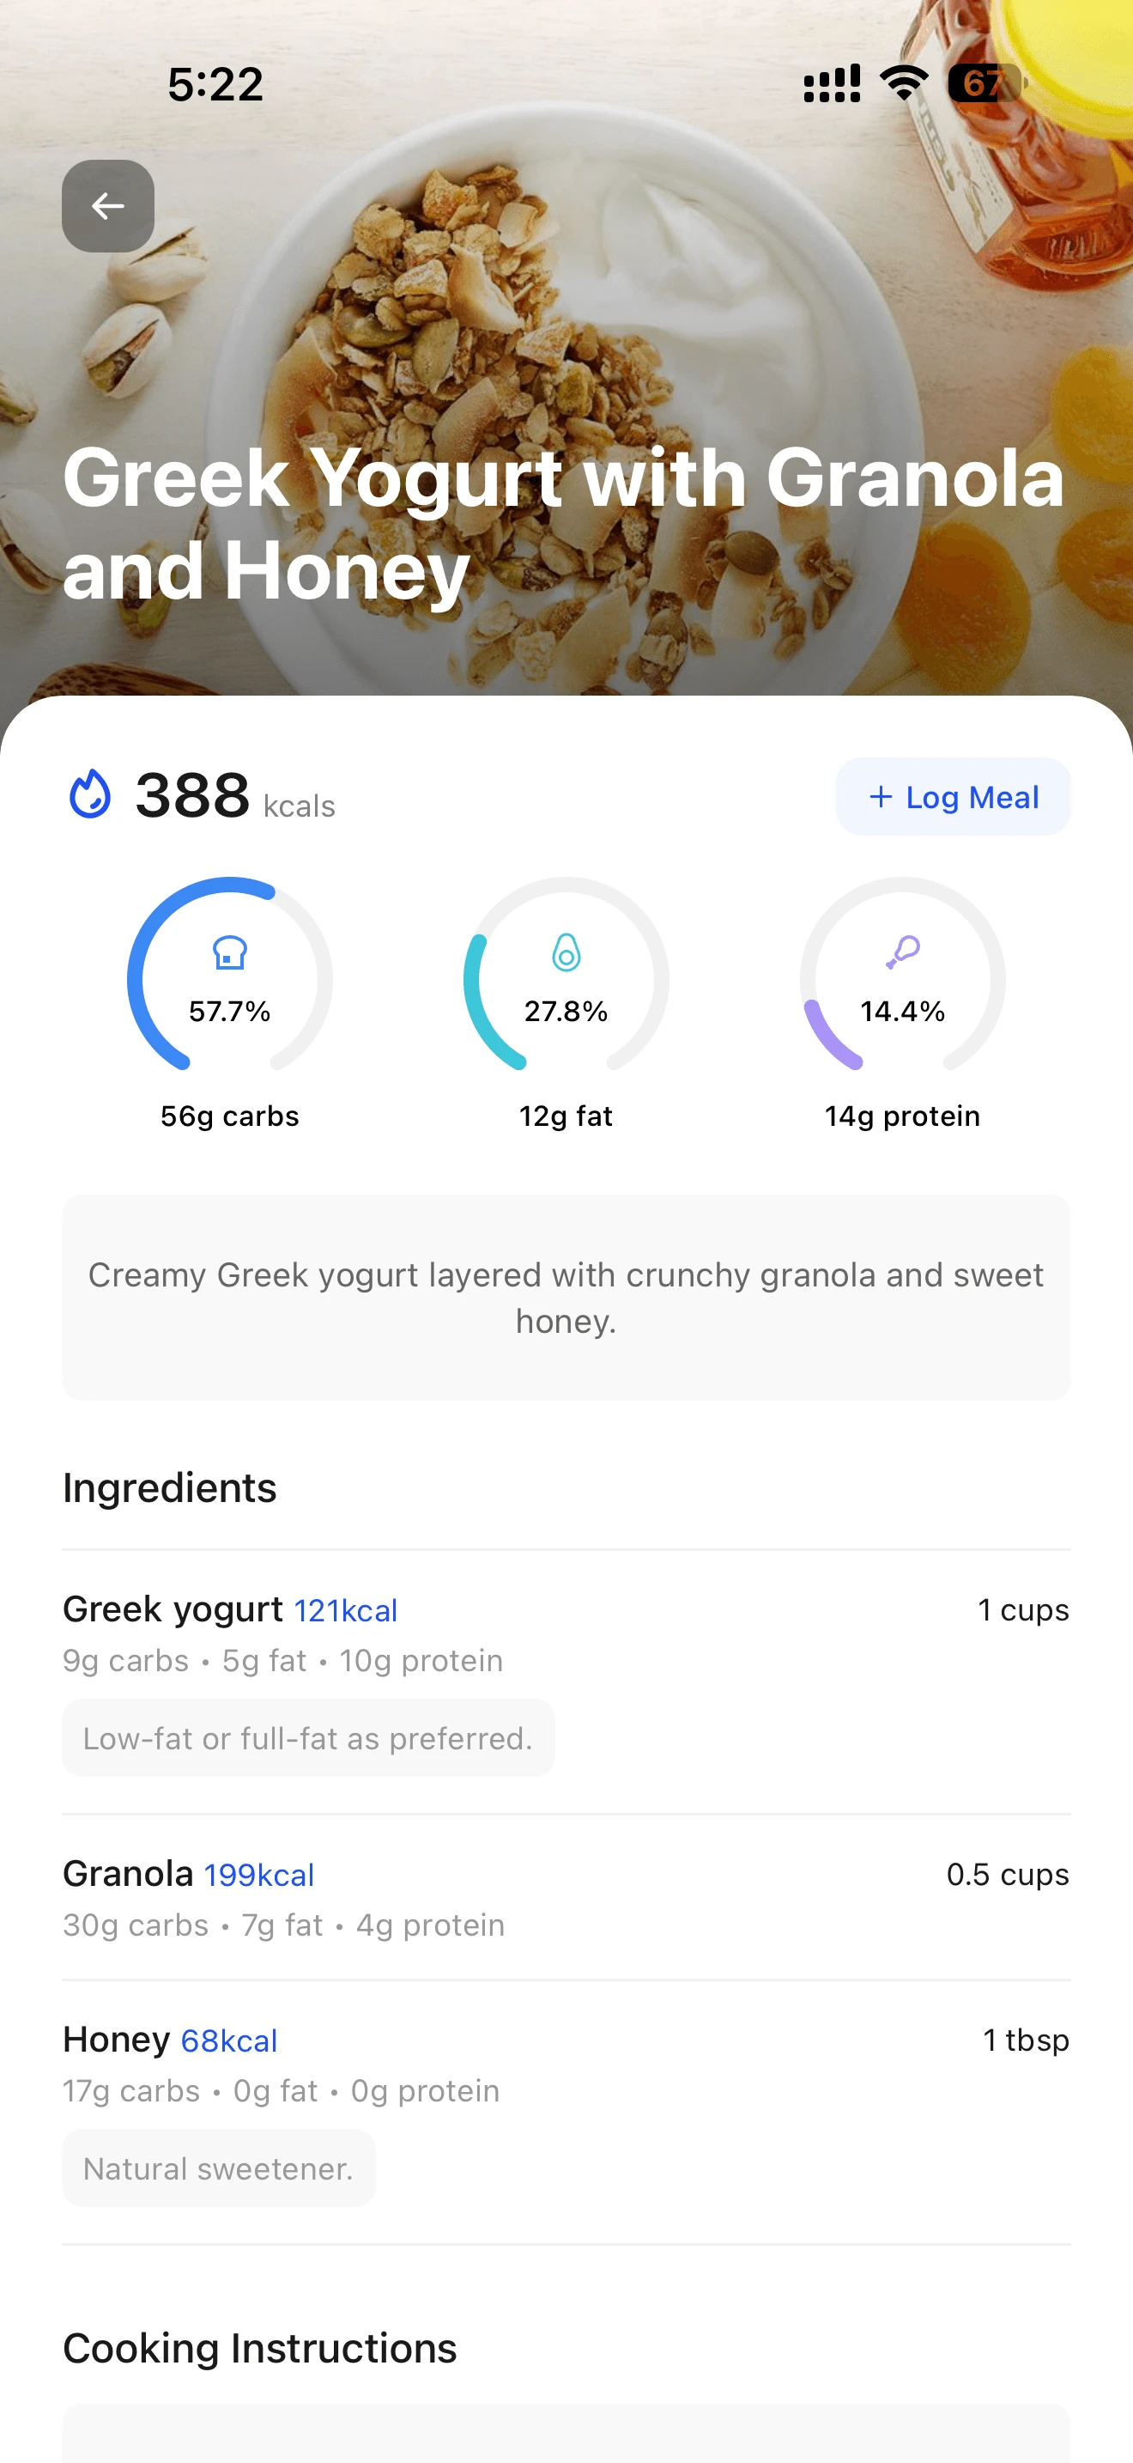The height and width of the screenshot is (2463, 1133).
Task: Tap the Natural sweetener note
Action: [x=219, y=2168]
